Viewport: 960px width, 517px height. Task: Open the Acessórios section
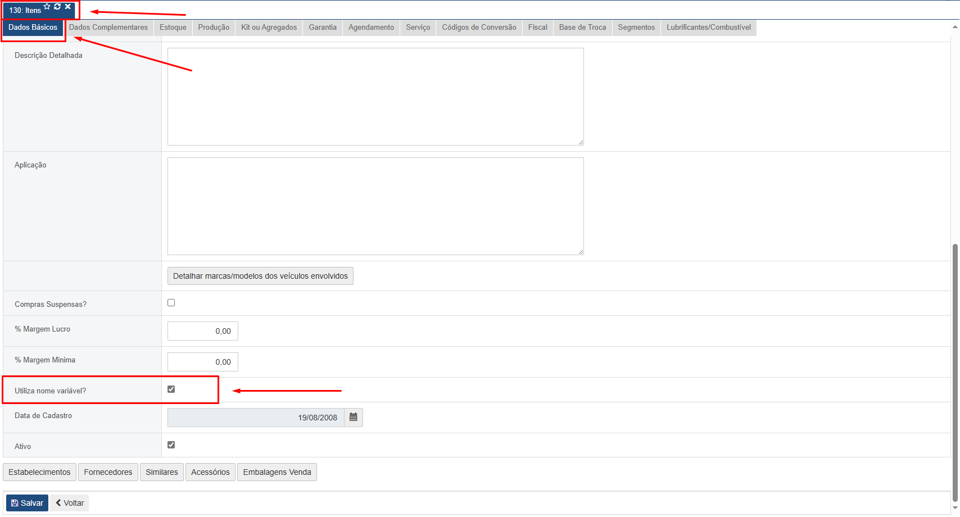210,472
